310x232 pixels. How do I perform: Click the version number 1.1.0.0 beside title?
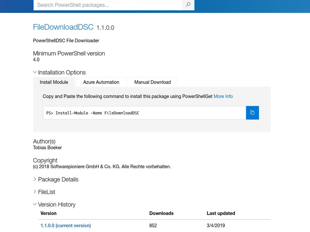(105, 27)
